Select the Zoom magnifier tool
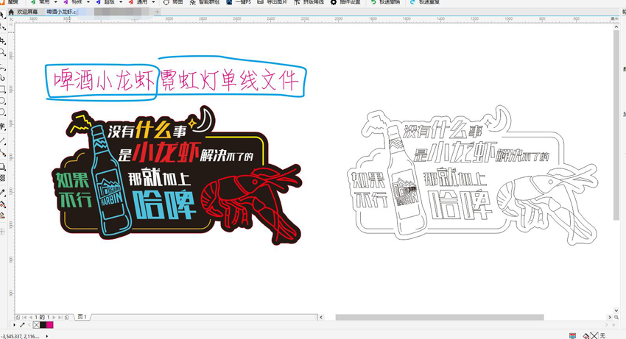This screenshot has height=339, width=626. point(2,52)
